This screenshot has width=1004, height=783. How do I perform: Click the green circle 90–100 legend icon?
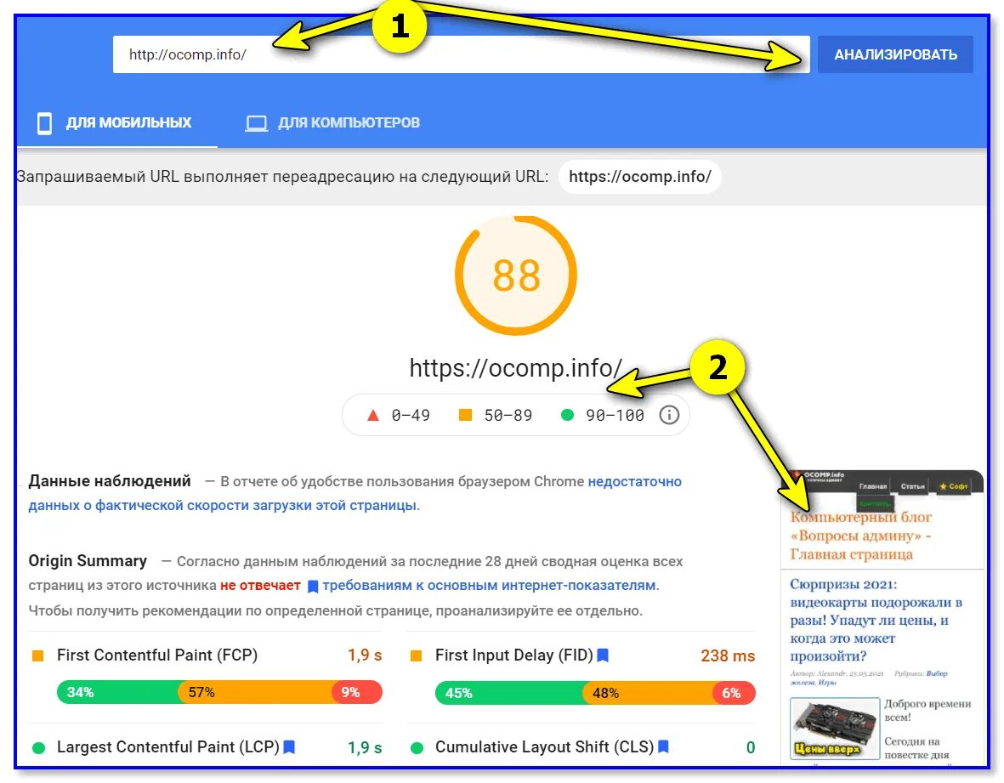(x=567, y=415)
